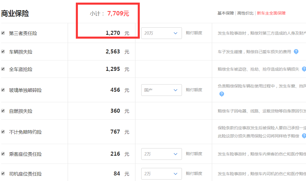Uncheck the 第三者责任险 checkbox
The width and height of the screenshot is (306, 181).
tap(3, 33)
